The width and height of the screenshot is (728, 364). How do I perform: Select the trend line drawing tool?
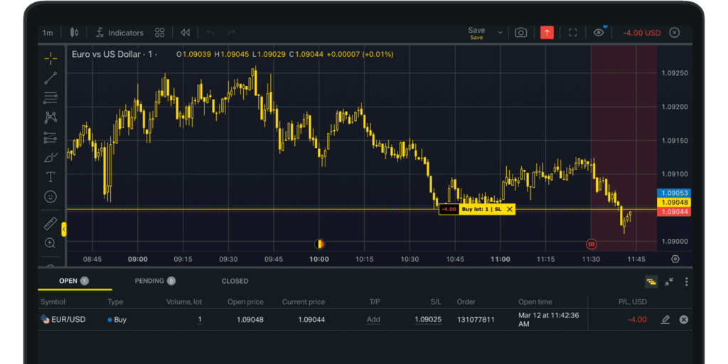[x=50, y=78]
